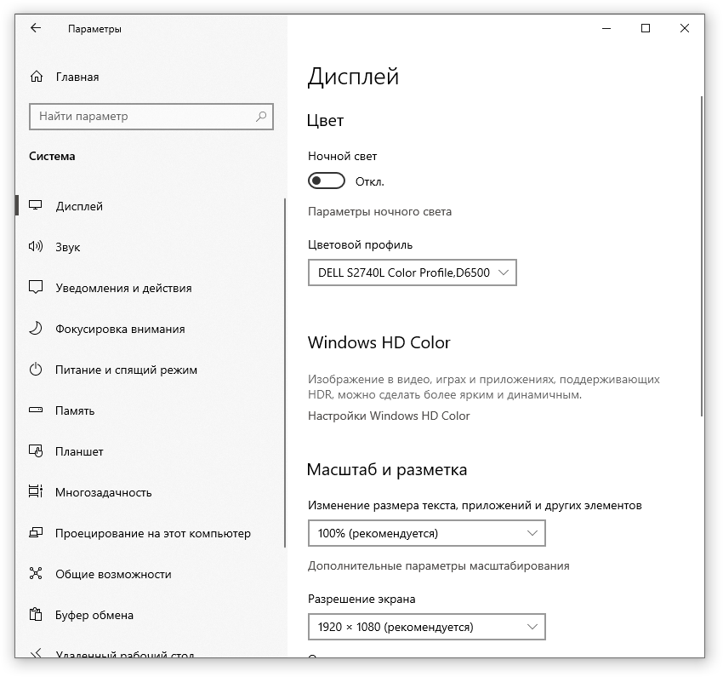Toggle the Ночной свет switch
This screenshot has width=723, height=677.
pyautogui.click(x=327, y=181)
